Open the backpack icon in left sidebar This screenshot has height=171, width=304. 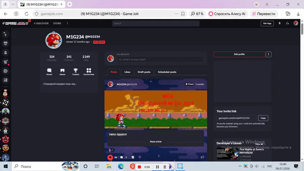[x=5, y=52]
